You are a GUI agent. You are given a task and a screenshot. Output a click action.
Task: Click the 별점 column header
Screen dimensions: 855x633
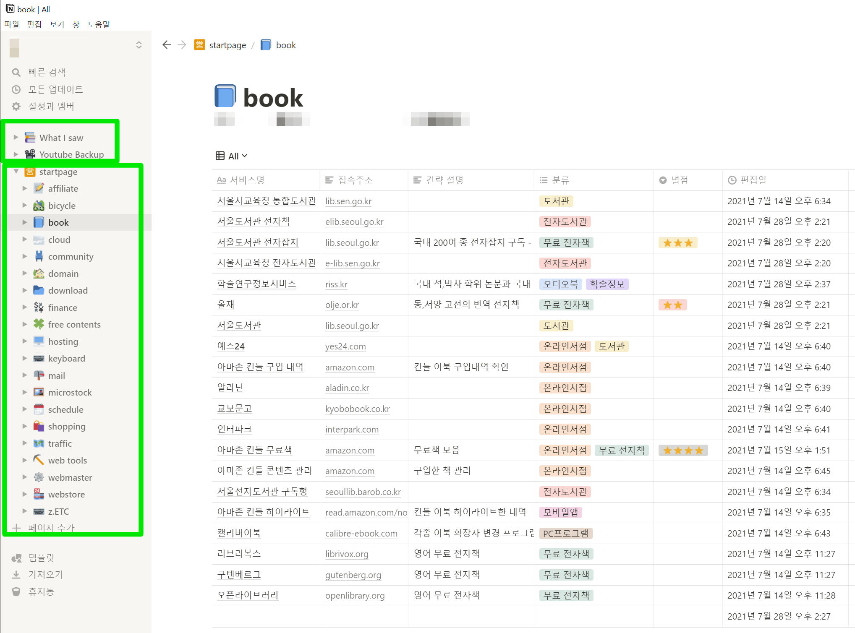click(x=679, y=180)
